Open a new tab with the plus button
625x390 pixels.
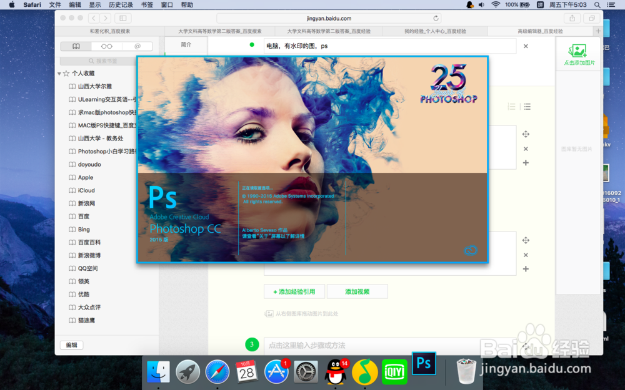click(598, 31)
